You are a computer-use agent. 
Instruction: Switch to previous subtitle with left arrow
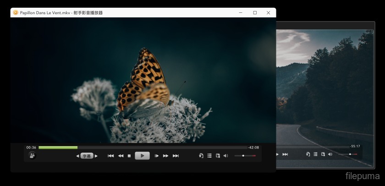[x=77, y=156]
